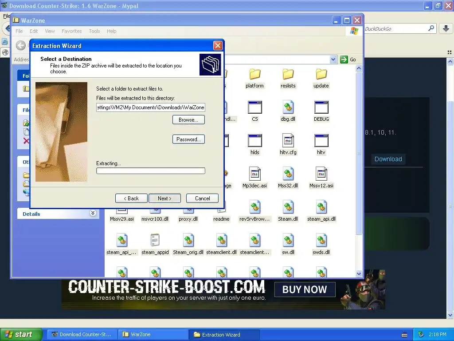
Task: Select the proxy.dll file label
Action: click(x=188, y=219)
